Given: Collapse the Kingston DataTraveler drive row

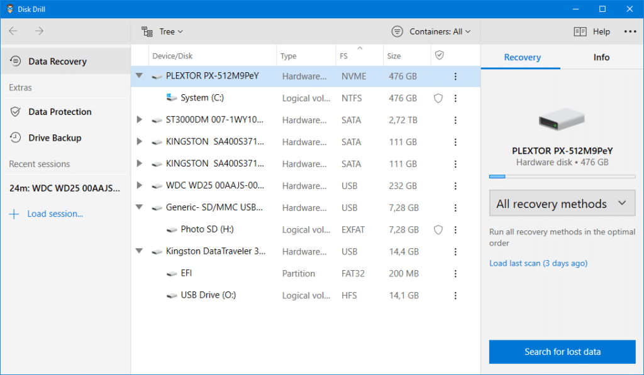Looking at the screenshot, I should pos(139,251).
